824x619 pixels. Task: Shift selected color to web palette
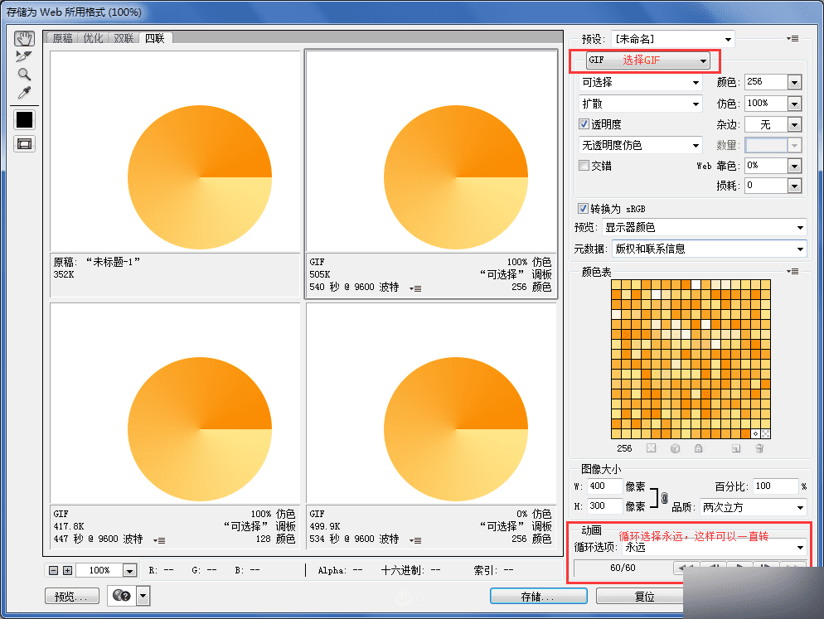(675, 448)
